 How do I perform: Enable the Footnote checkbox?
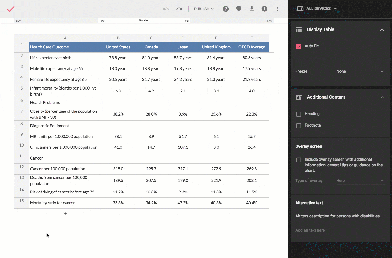[299, 126]
